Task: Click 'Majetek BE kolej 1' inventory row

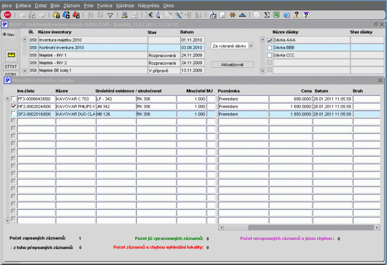Action: pos(93,71)
